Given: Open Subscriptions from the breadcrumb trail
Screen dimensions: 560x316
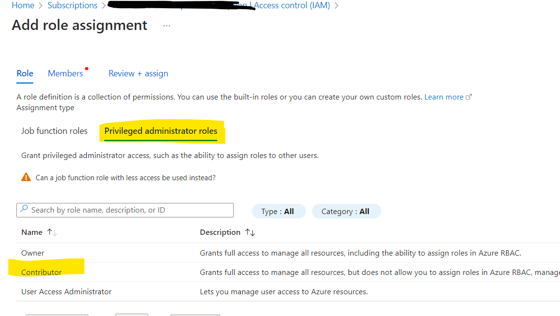Looking at the screenshot, I should [72, 5].
